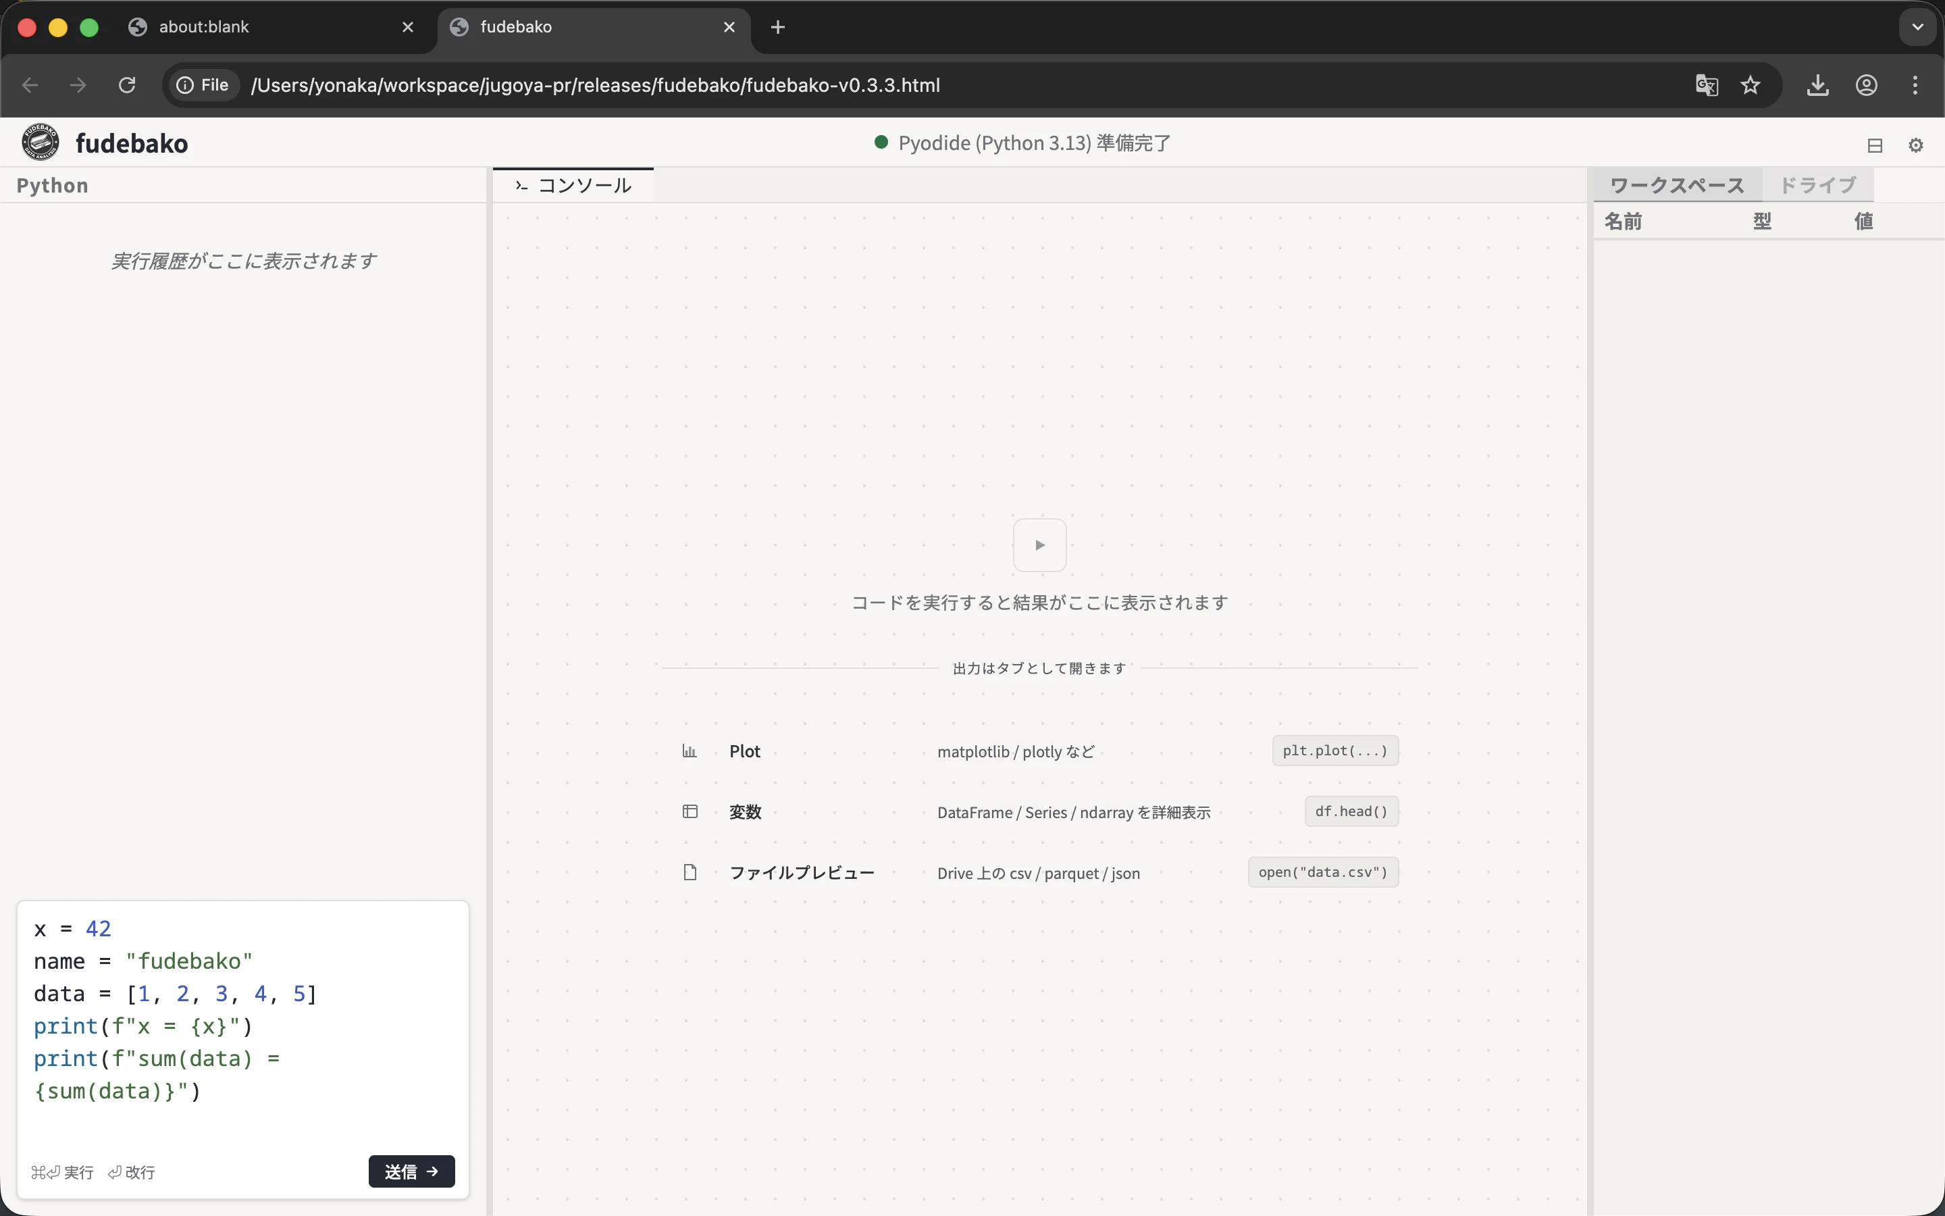Image resolution: width=1945 pixels, height=1216 pixels.
Task: Select the Plot bar-chart icon
Action: point(690,751)
